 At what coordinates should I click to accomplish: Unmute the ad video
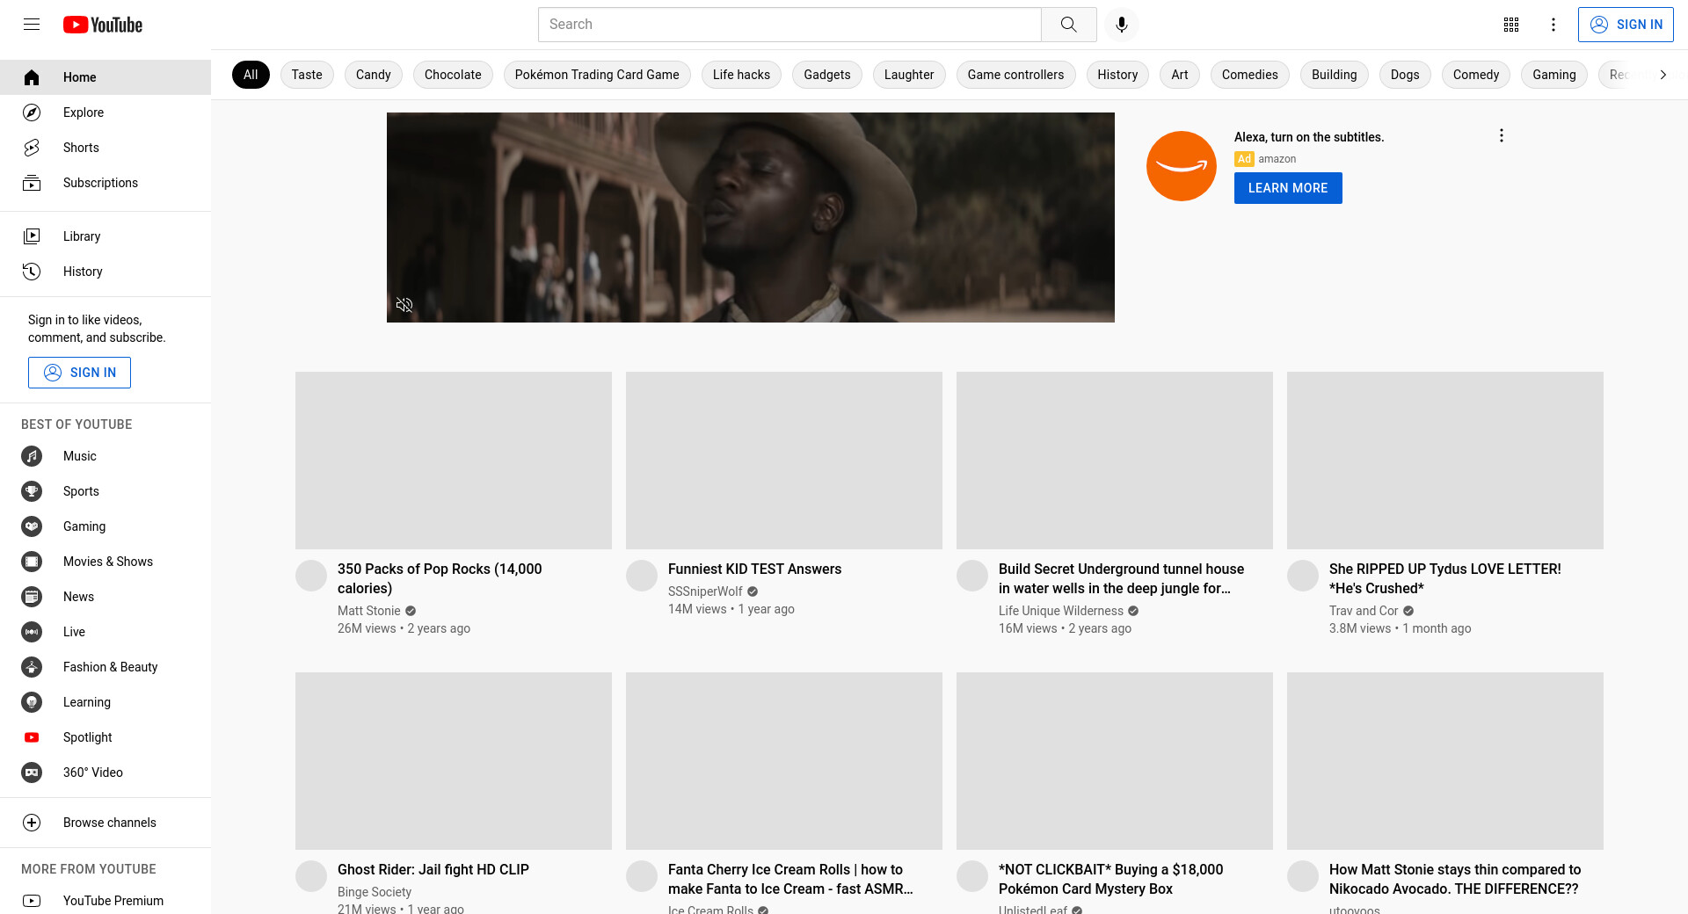point(404,305)
